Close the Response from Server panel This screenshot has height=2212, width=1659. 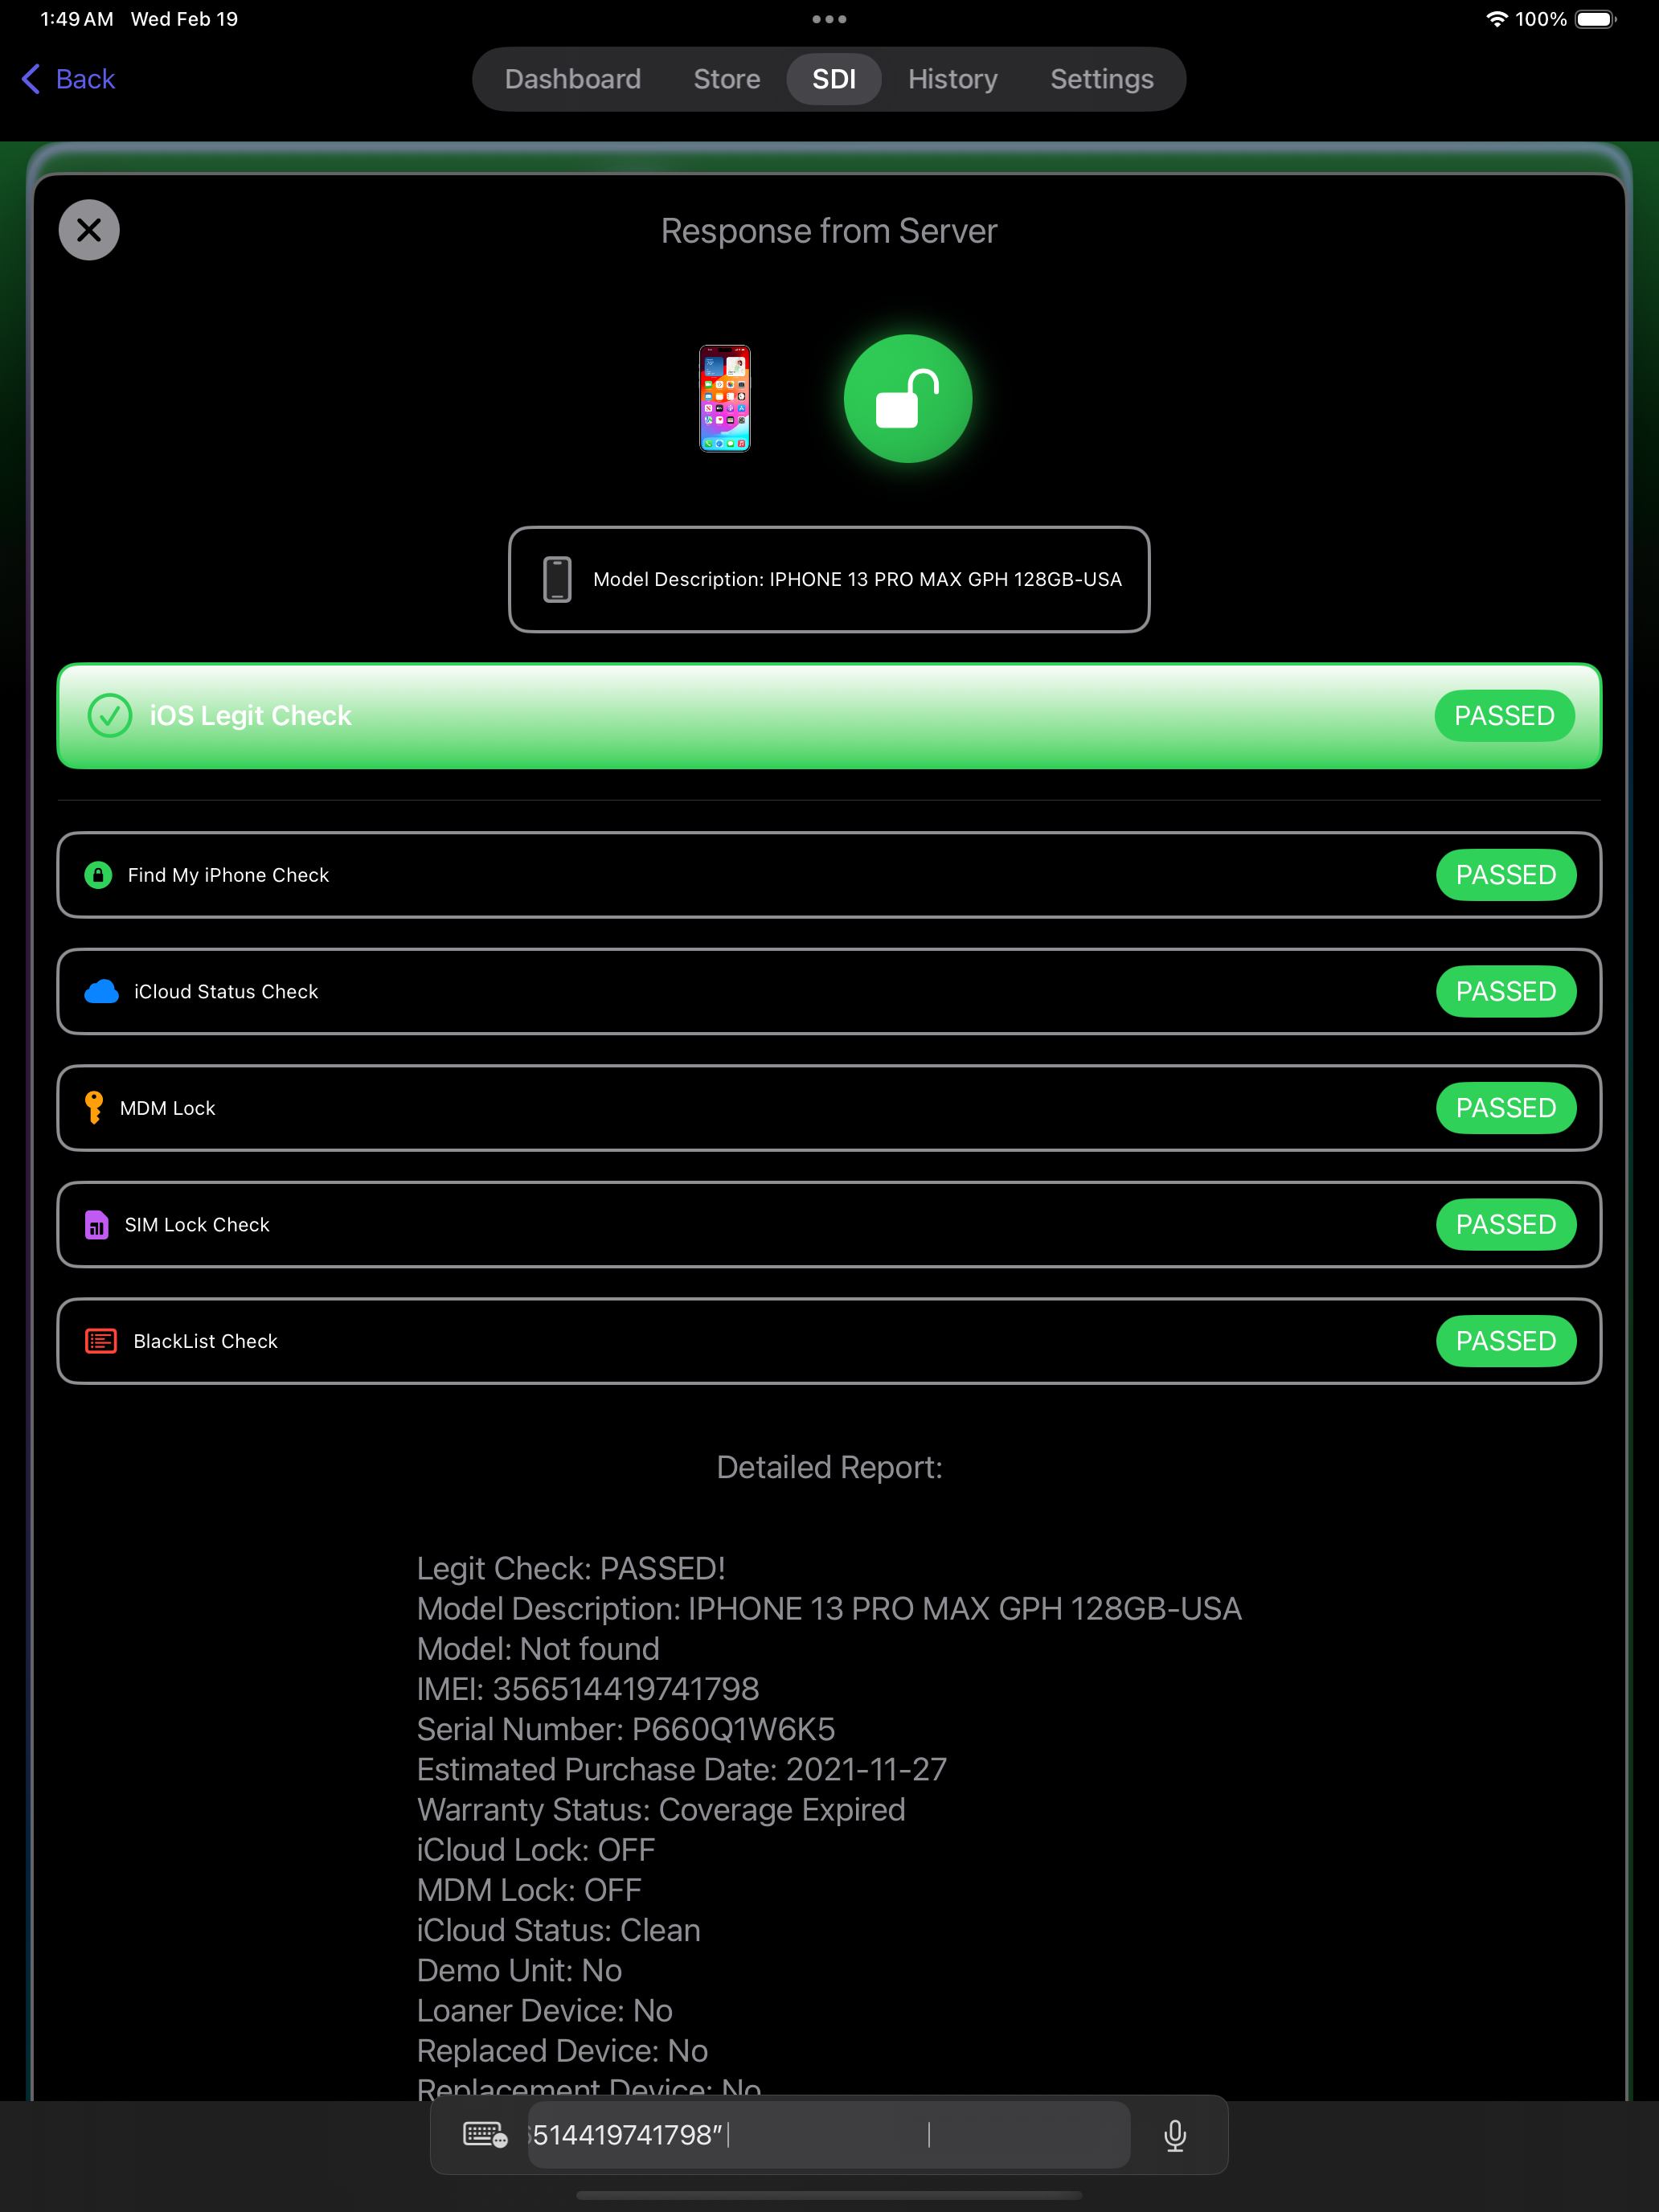point(89,230)
